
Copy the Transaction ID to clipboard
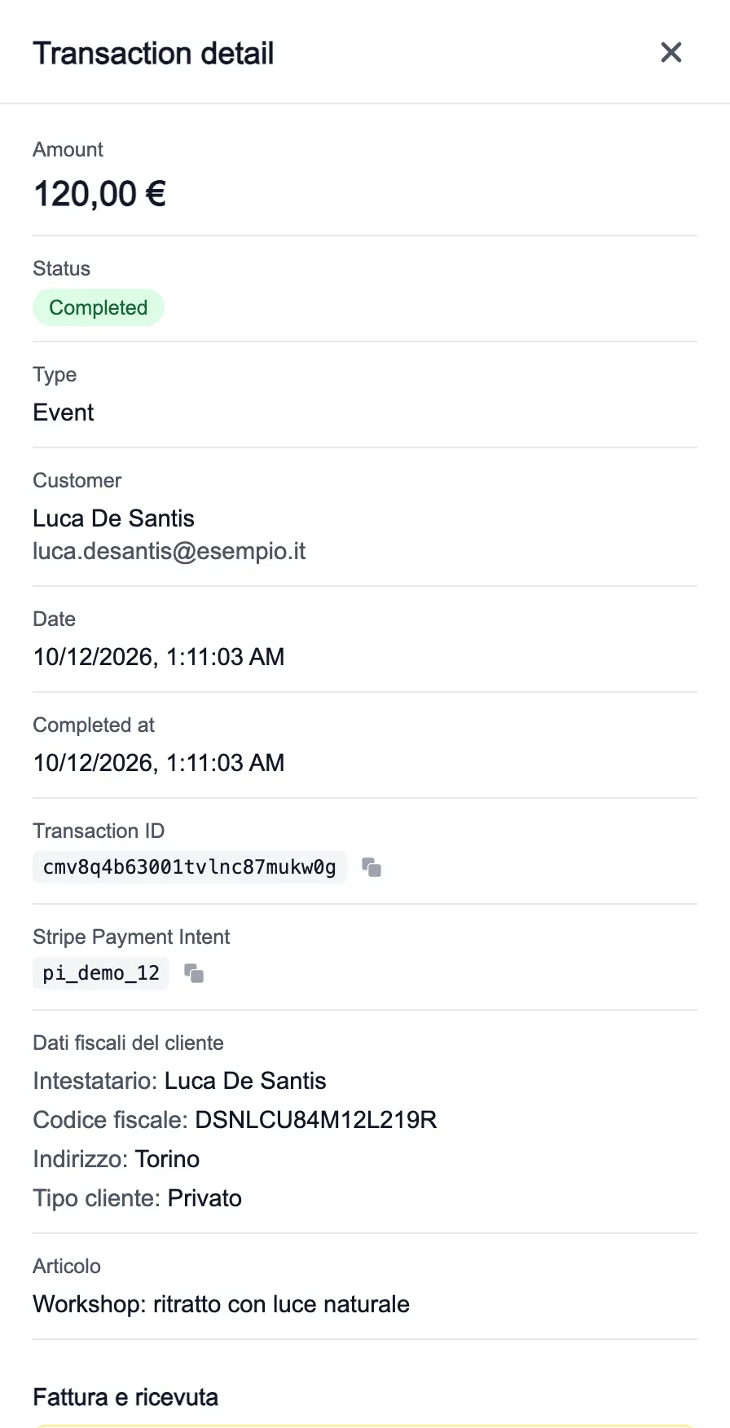372,867
